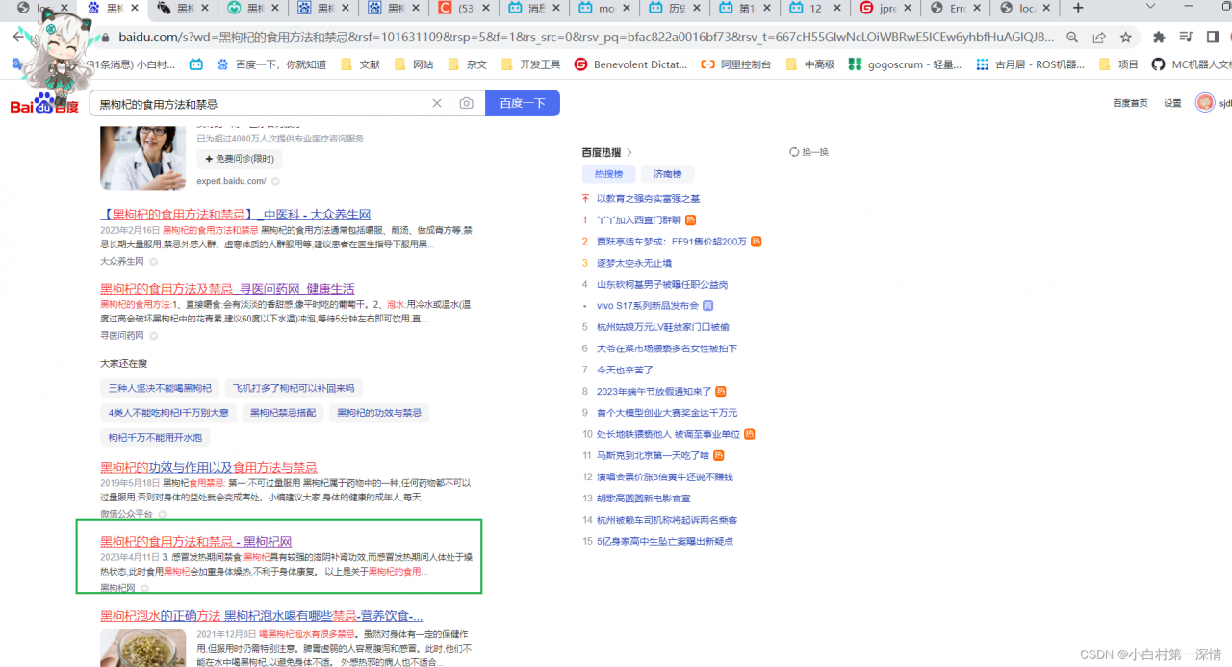Search by image using the camera icon
Viewport: 1232px width, 667px height.
coord(466,102)
